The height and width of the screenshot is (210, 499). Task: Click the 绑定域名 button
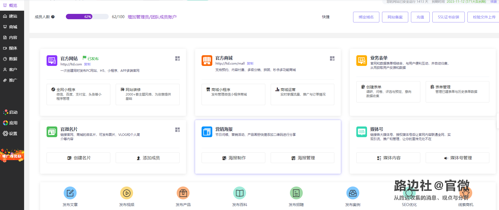pos(366,17)
